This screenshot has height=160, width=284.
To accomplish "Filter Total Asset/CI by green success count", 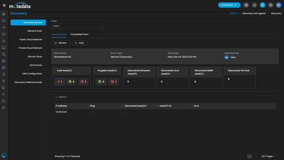I will [72, 82].
